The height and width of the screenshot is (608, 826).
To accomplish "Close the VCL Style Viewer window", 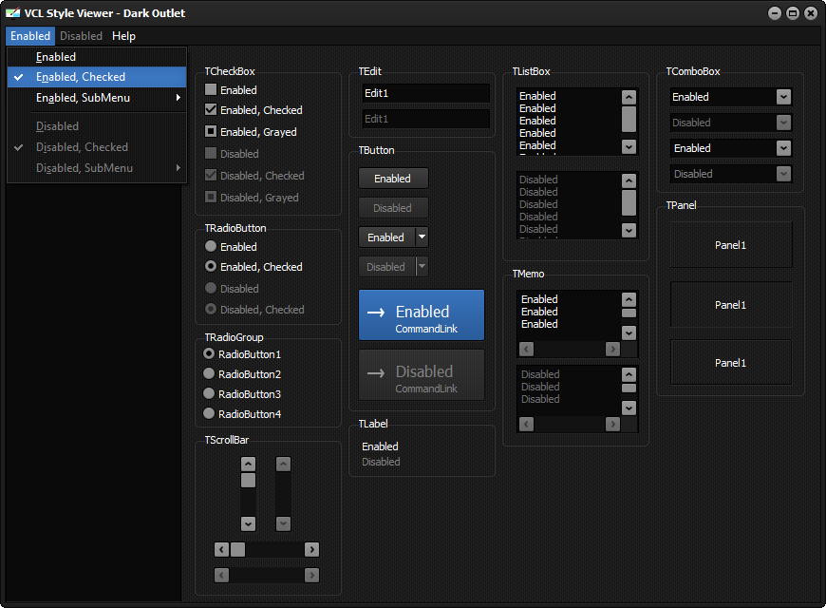I will pos(811,13).
